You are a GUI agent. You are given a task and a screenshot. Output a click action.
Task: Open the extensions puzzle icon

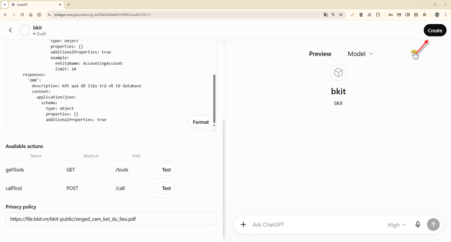tap(378, 15)
